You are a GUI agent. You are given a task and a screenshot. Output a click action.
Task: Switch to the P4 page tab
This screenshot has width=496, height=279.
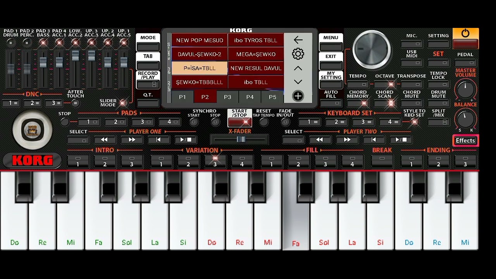250,97
